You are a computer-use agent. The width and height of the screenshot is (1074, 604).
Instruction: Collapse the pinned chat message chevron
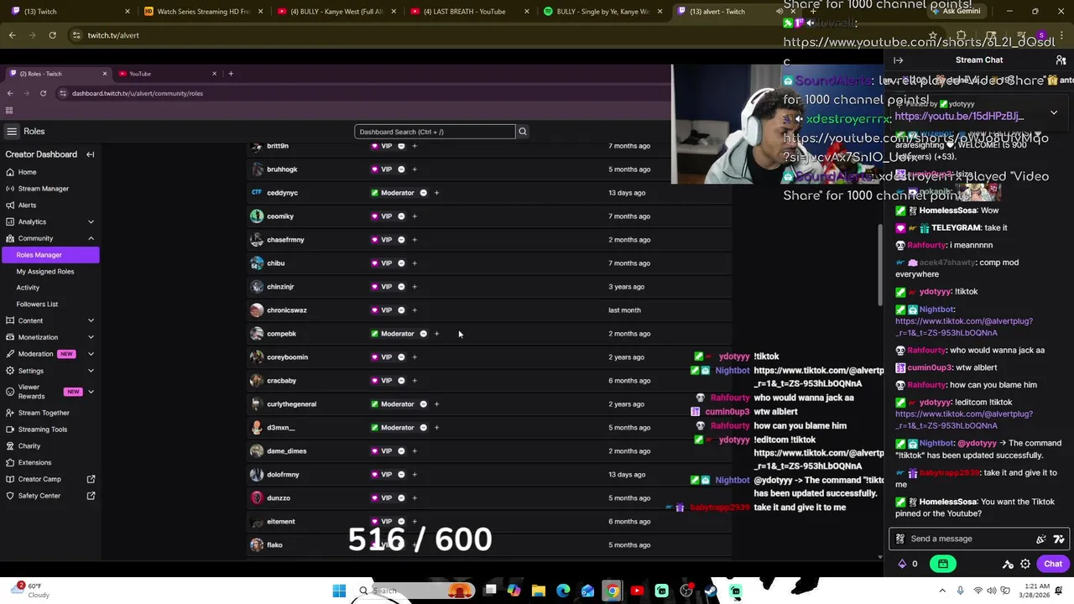[1054, 112]
